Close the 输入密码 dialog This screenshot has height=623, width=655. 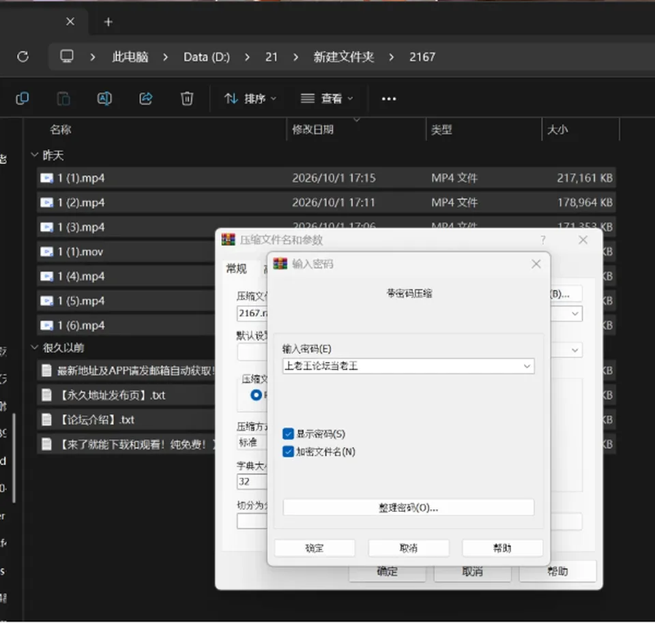coord(536,264)
